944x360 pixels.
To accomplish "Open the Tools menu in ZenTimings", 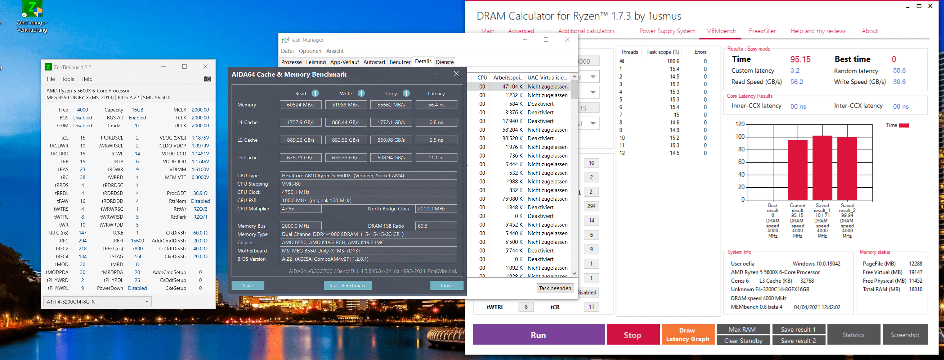I will (x=68, y=79).
